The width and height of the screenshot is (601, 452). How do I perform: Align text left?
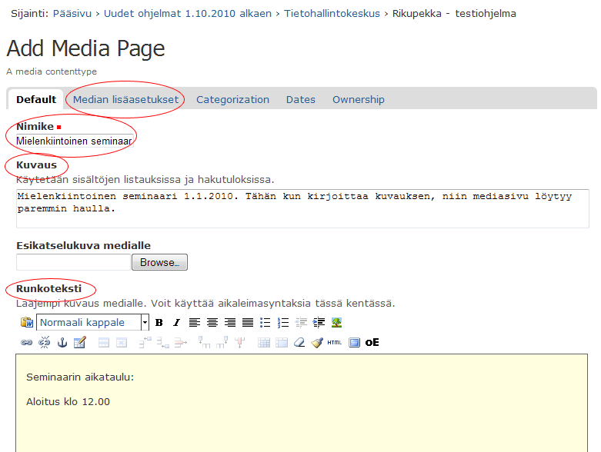tap(195, 323)
